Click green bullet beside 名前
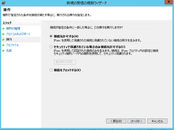Screen dimensions: 174x130 [3, 51]
